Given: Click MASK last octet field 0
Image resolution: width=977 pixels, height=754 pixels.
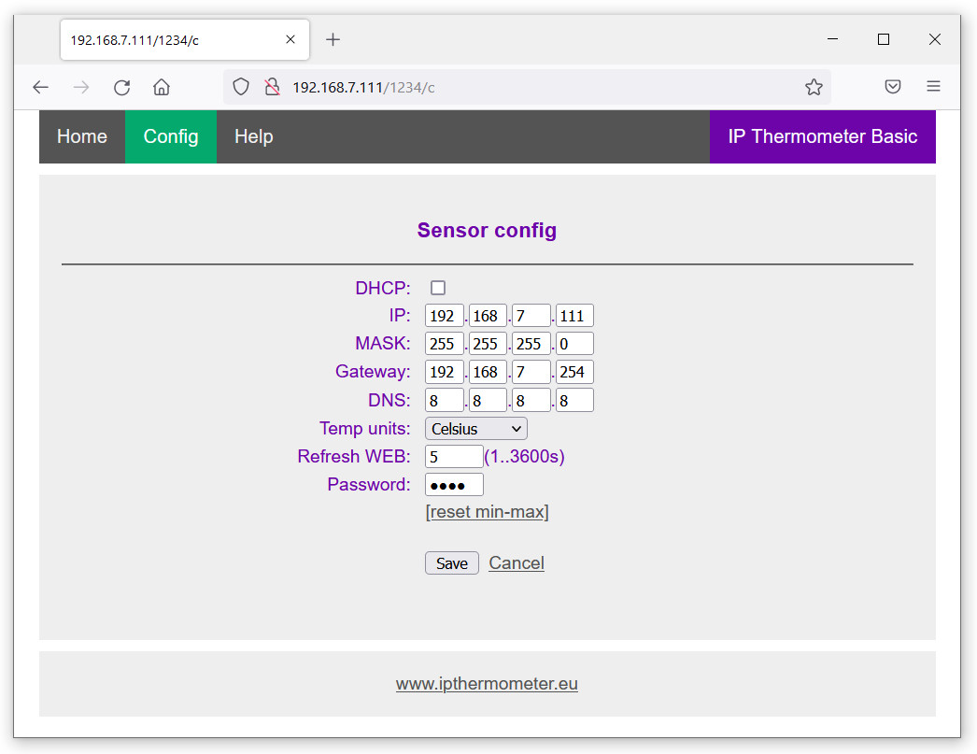Looking at the screenshot, I should [x=574, y=344].
